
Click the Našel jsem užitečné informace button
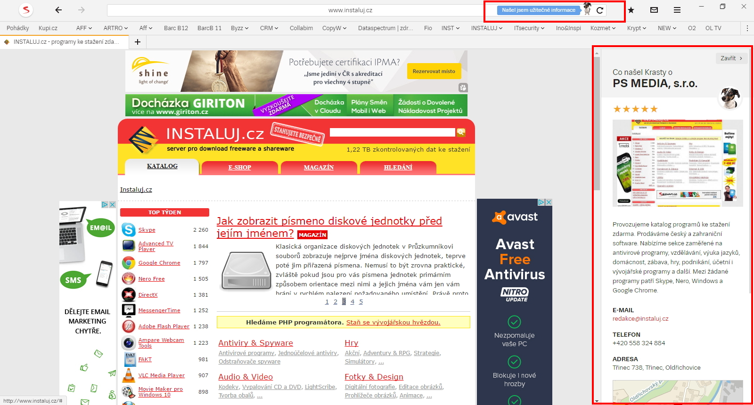click(x=538, y=10)
